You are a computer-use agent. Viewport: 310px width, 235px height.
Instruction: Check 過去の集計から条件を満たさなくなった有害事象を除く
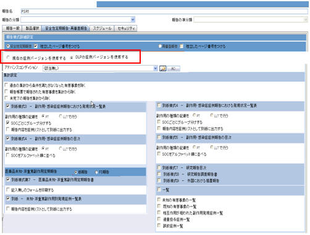point(6,85)
